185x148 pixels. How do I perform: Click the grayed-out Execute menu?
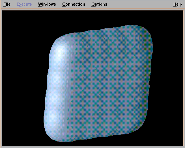point(24,4)
